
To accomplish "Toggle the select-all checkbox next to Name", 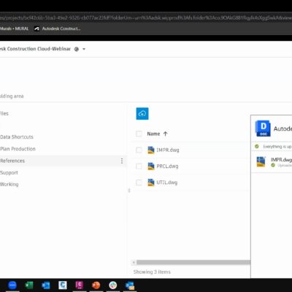I will click(x=139, y=134).
